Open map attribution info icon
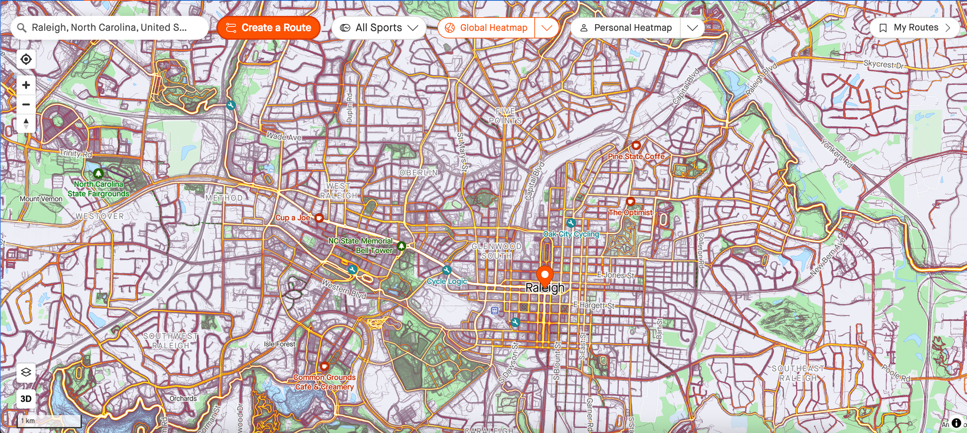Screen dimensions: 967x433 click(x=956, y=423)
